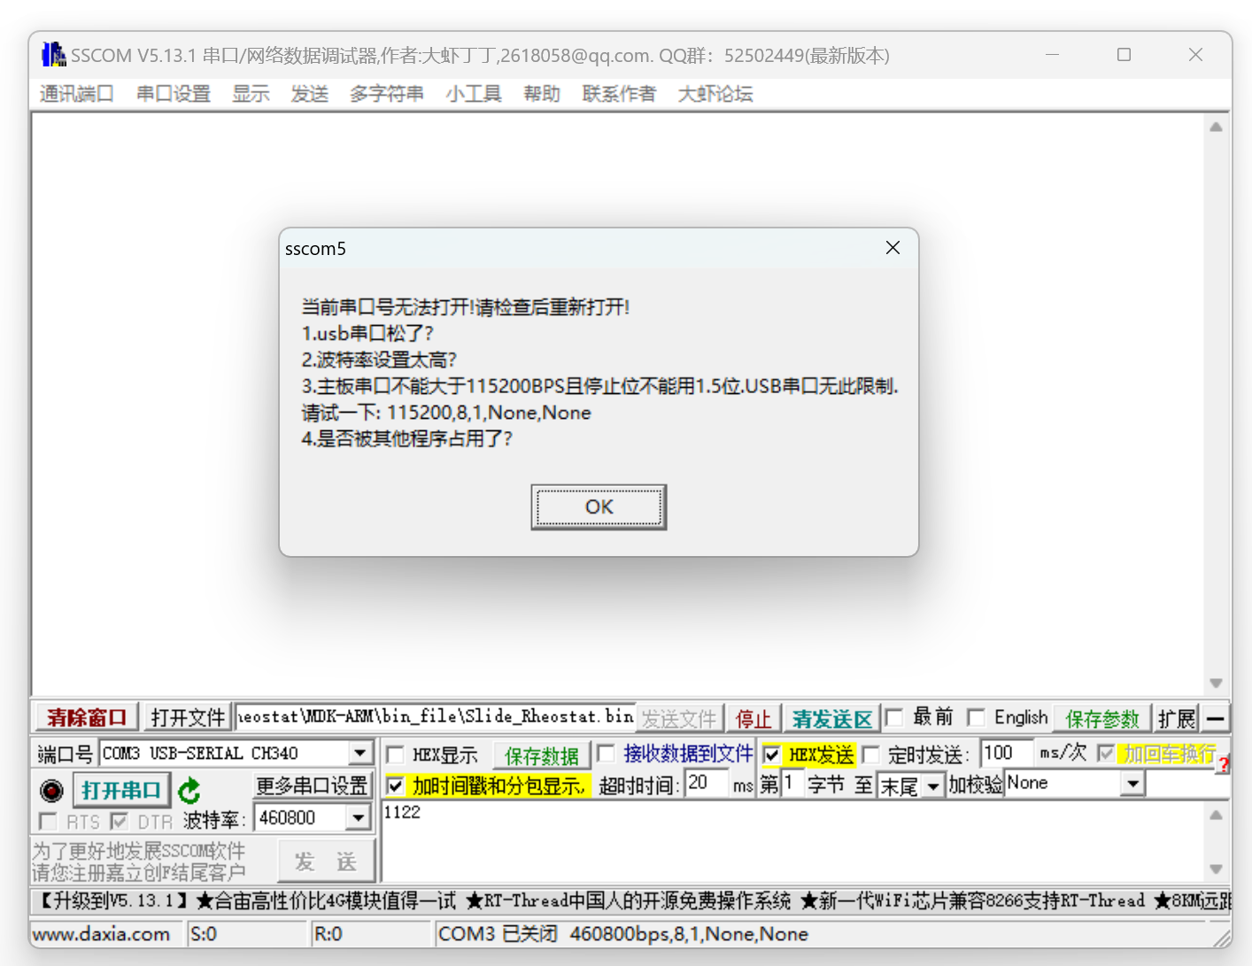Click the green refresh ports icon
The height and width of the screenshot is (966, 1252).
pyautogui.click(x=189, y=791)
